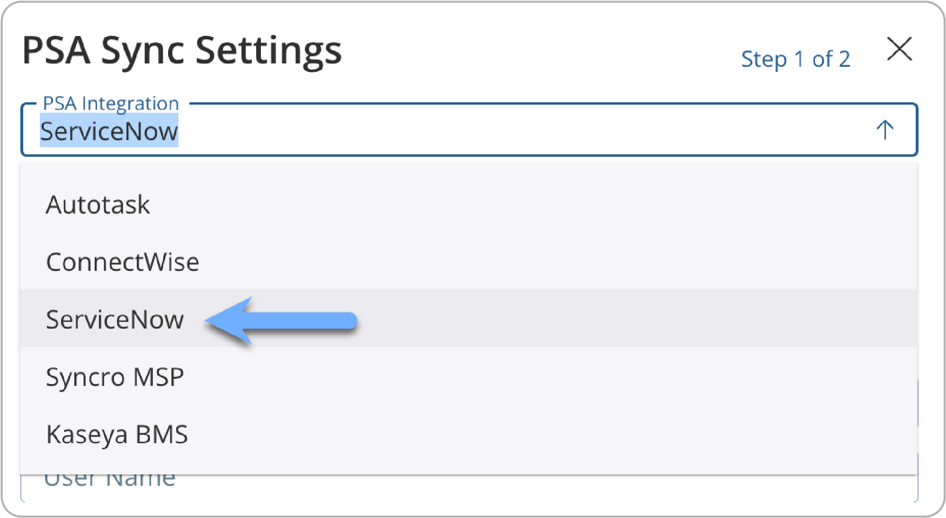Click the PSA Sync Settings heading

pos(182,50)
